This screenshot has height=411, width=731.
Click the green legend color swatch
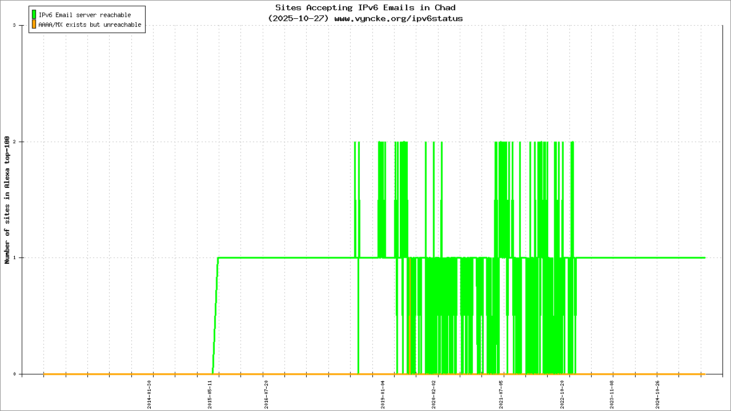click(34, 14)
